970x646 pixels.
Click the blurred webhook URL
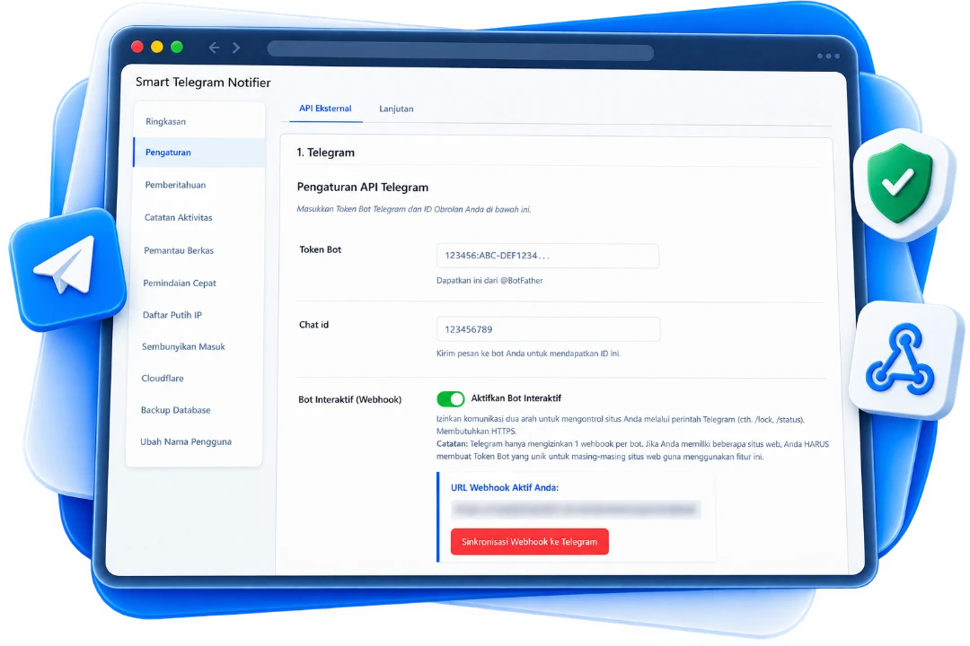(576, 510)
